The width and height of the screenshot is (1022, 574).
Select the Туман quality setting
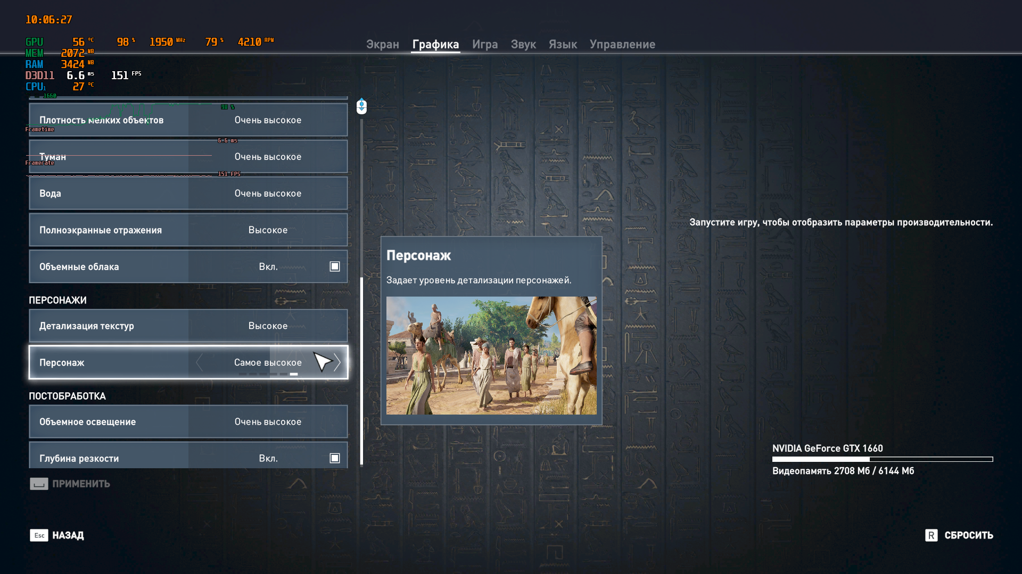point(268,157)
